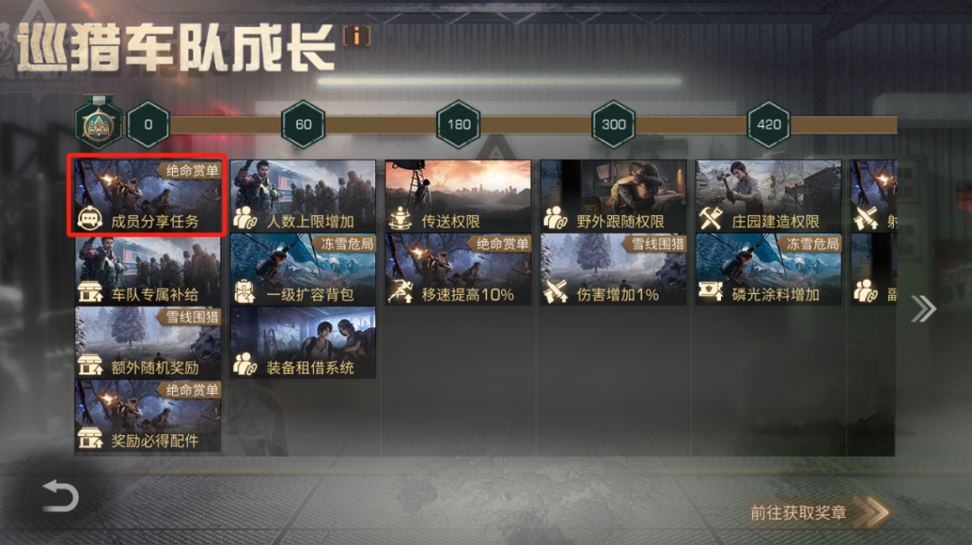The width and height of the screenshot is (972, 545).
Task: Open the 装备租借系统 card
Action: (302, 343)
